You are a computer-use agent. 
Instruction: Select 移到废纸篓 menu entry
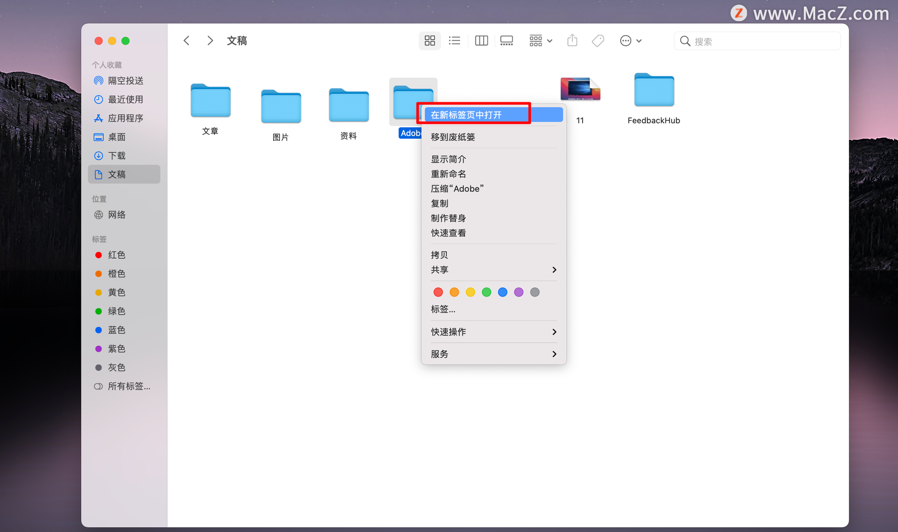click(x=453, y=137)
